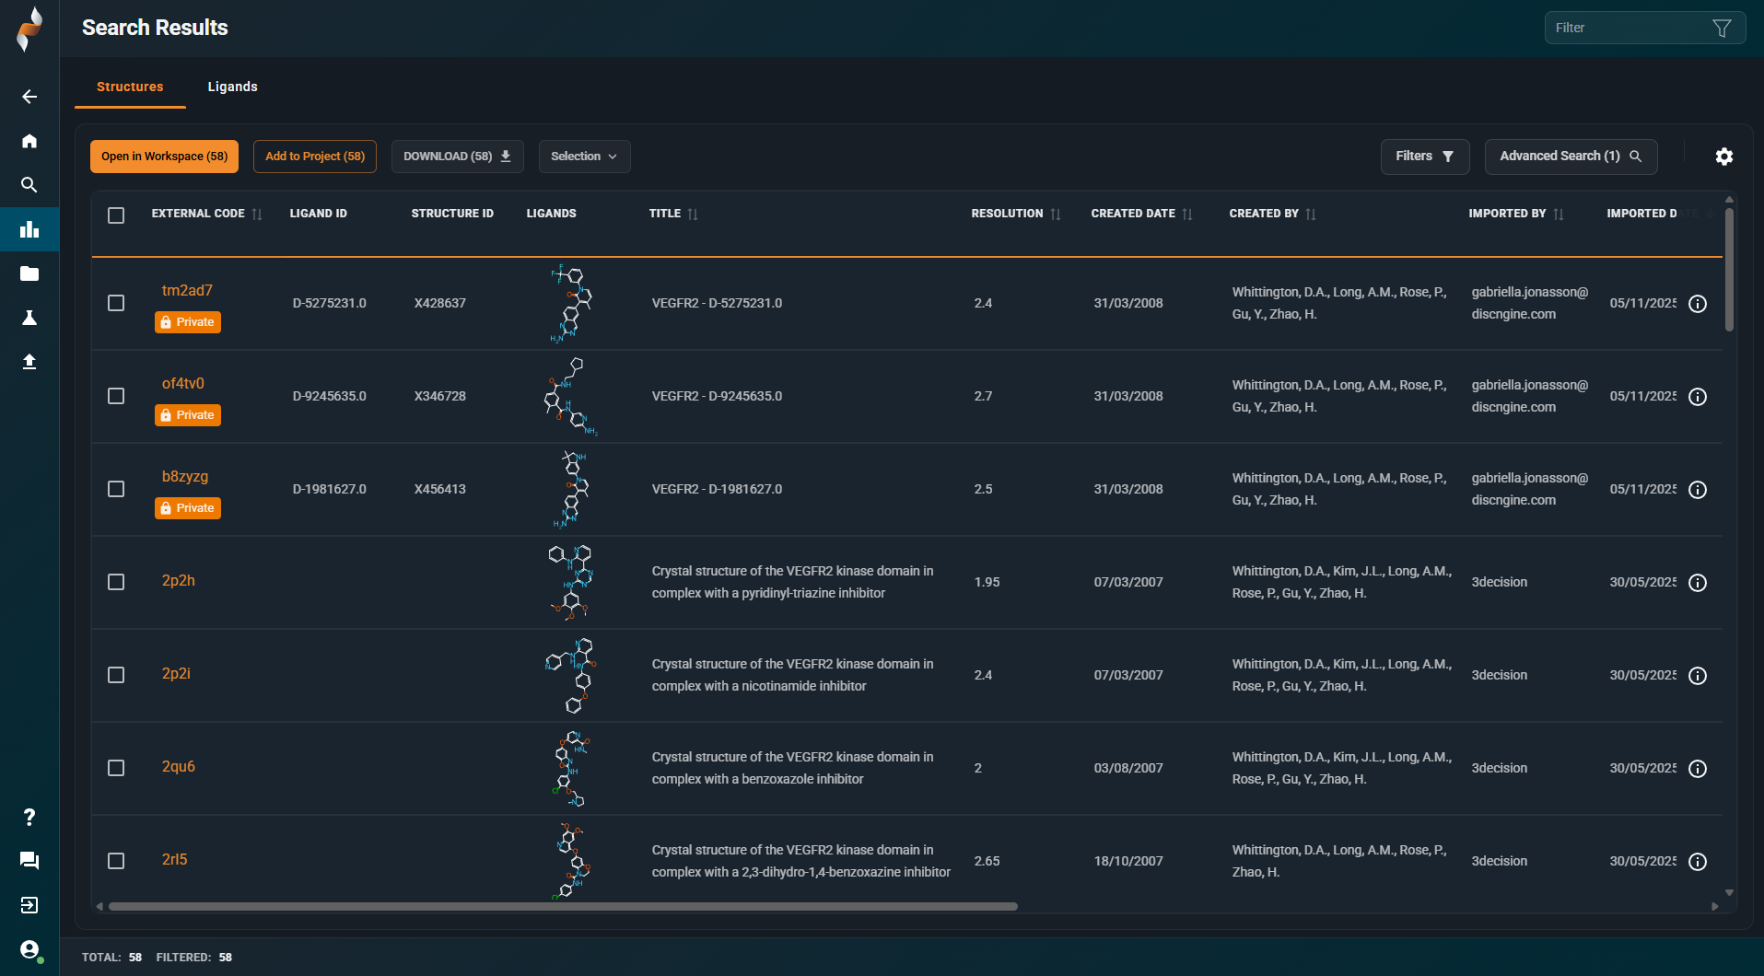Select the bar-chart results icon in sidebar
This screenshot has height=976, width=1764.
[29, 229]
